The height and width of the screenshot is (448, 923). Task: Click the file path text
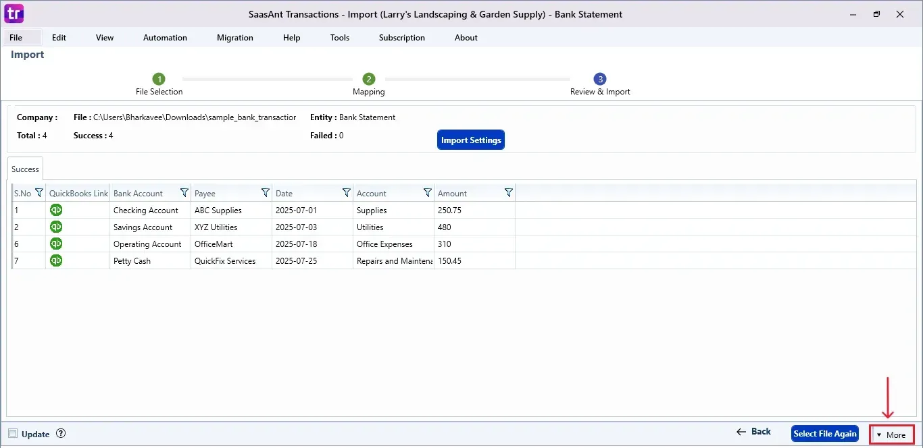[x=195, y=117]
